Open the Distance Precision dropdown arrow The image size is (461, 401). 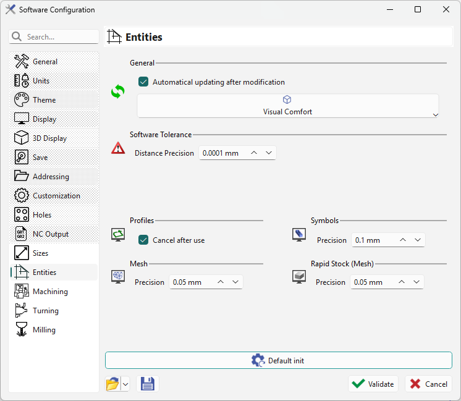point(269,153)
